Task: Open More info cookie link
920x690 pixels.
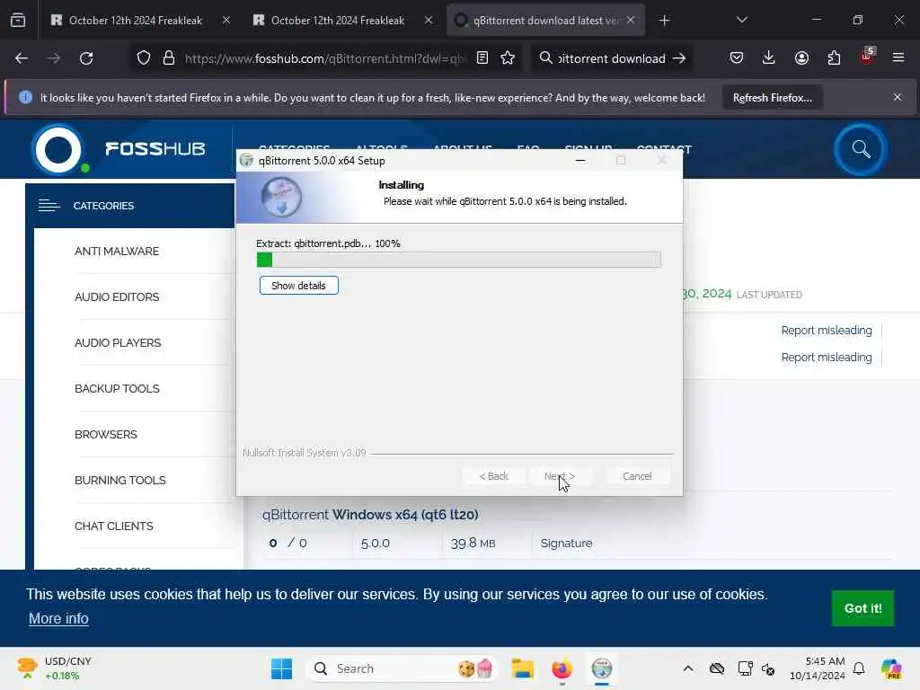Action: [58, 618]
